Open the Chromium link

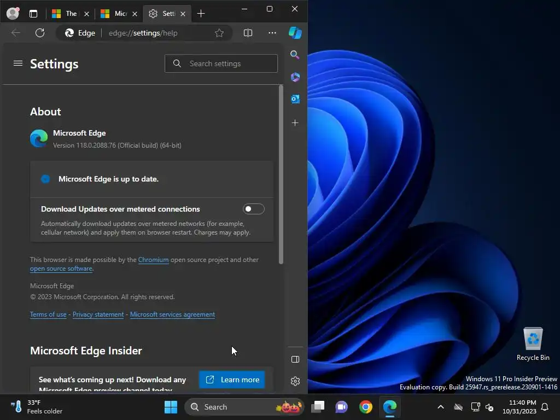153,260
